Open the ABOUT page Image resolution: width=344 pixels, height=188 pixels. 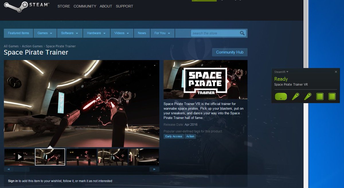106,6
